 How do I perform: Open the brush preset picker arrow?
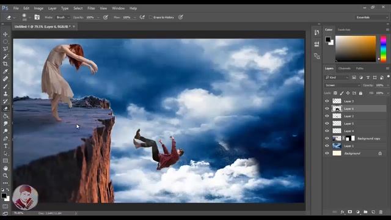tap(30, 18)
